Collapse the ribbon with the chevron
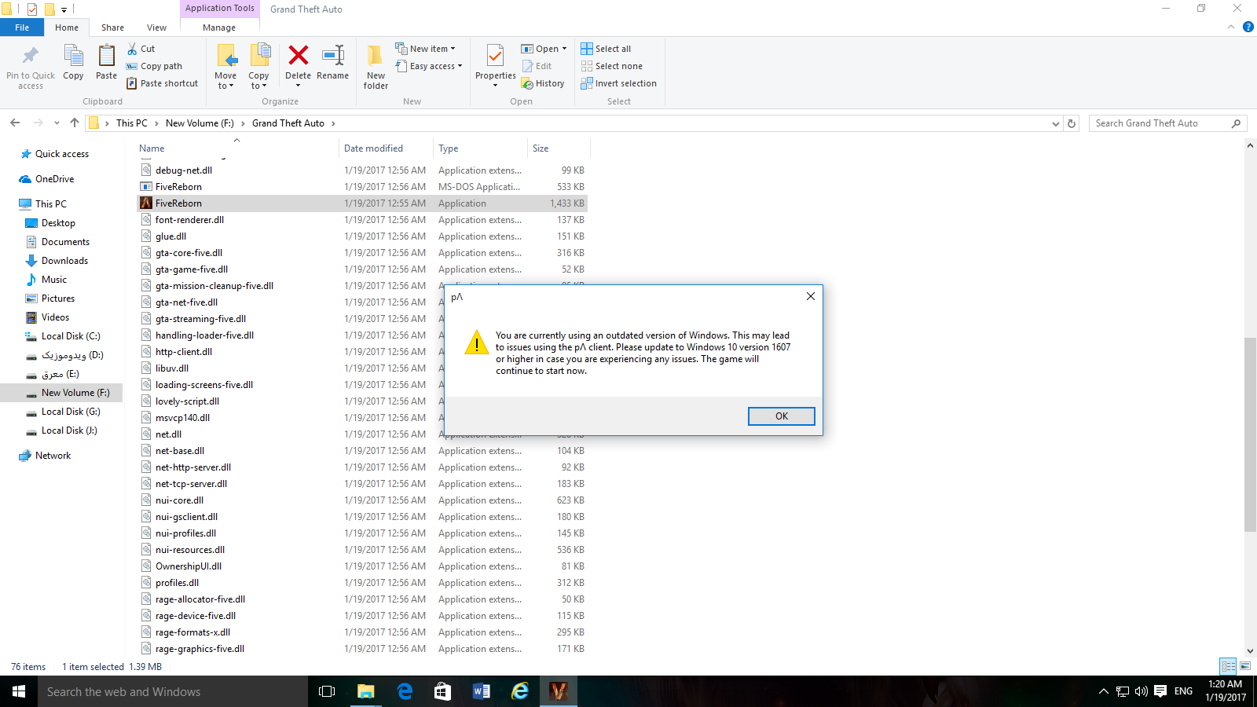Image resolution: width=1257 pixels, height=707 pixels. 1231,27
